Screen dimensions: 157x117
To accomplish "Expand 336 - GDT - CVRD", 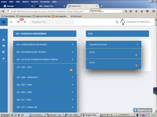I will pos(73,85).
